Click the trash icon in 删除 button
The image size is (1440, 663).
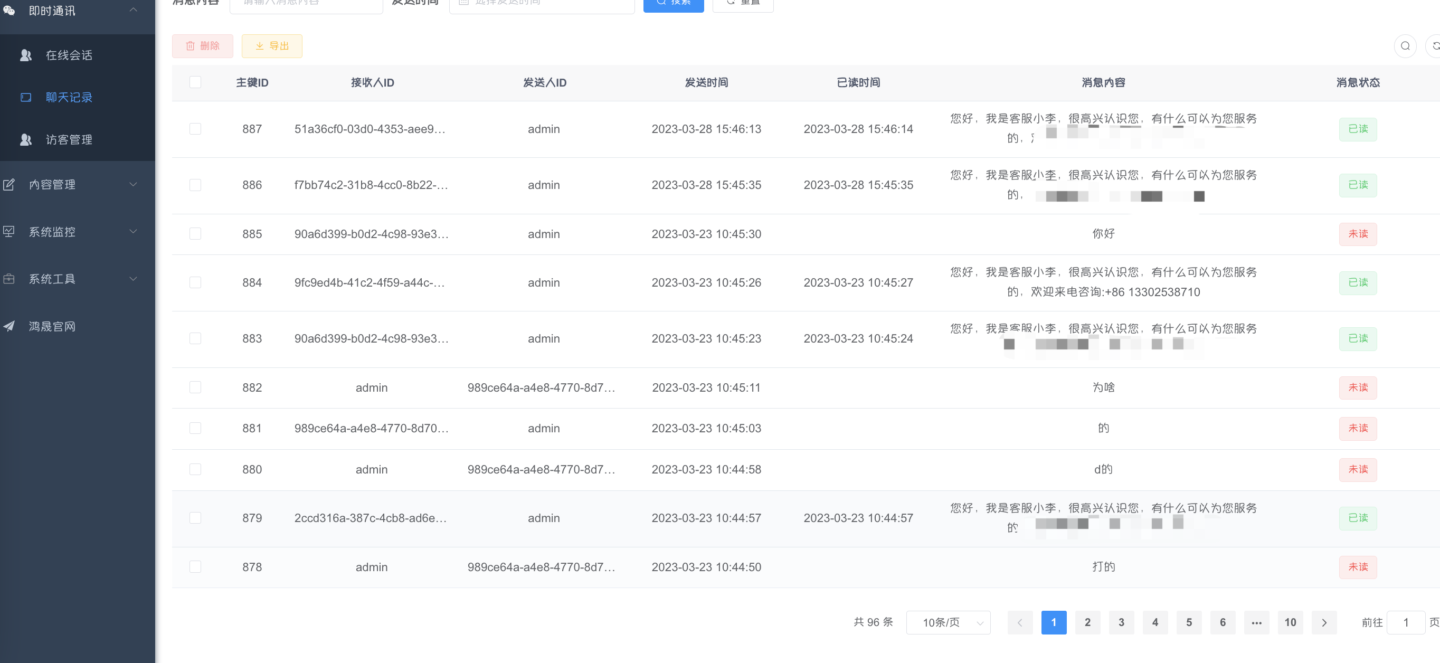pyautogui.click(x=190, y=46)
